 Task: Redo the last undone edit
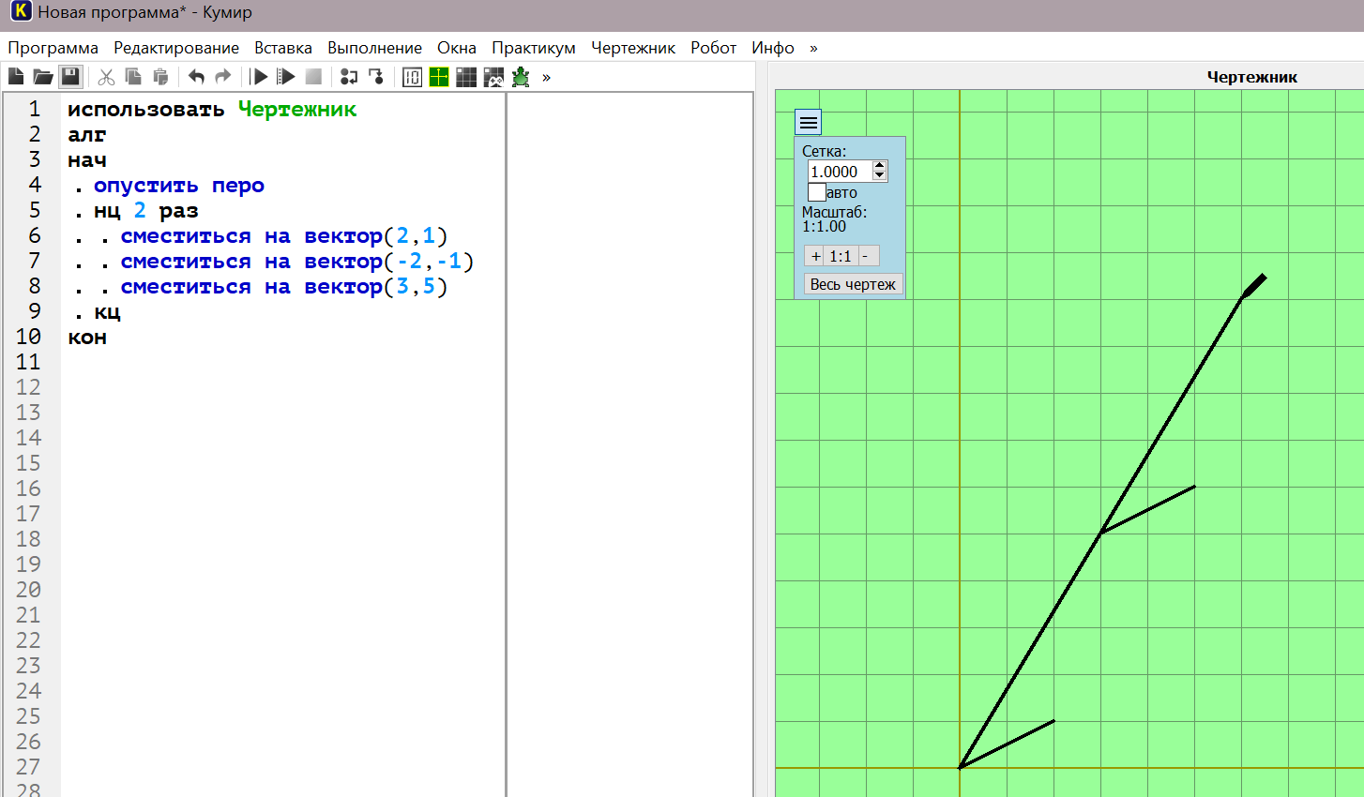point(222,77)
